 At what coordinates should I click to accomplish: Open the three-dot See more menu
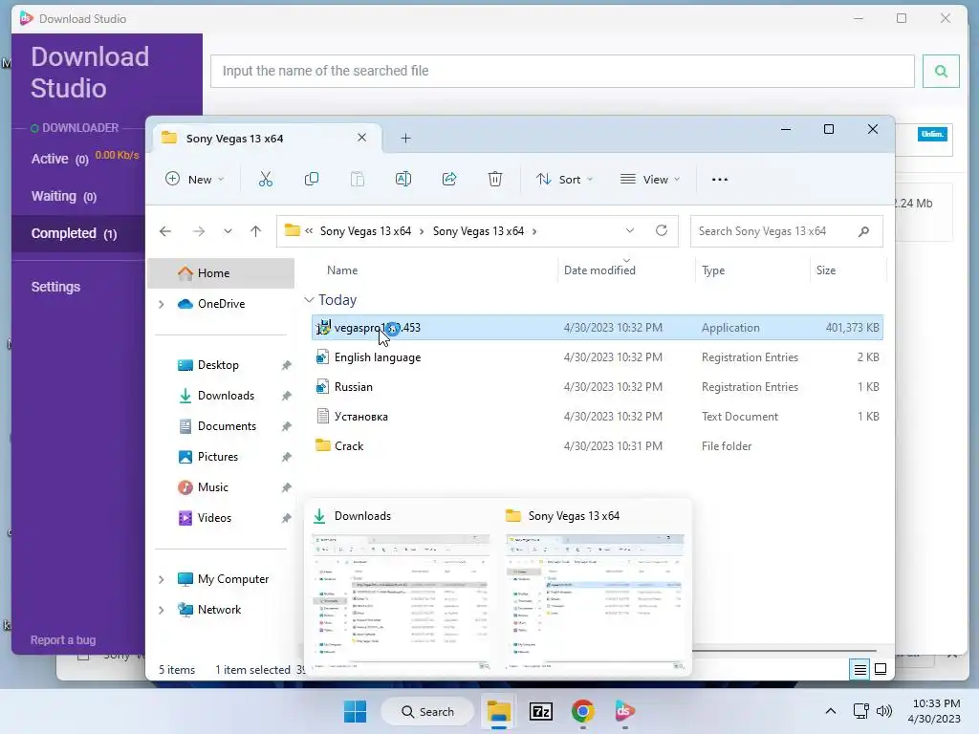719,179
